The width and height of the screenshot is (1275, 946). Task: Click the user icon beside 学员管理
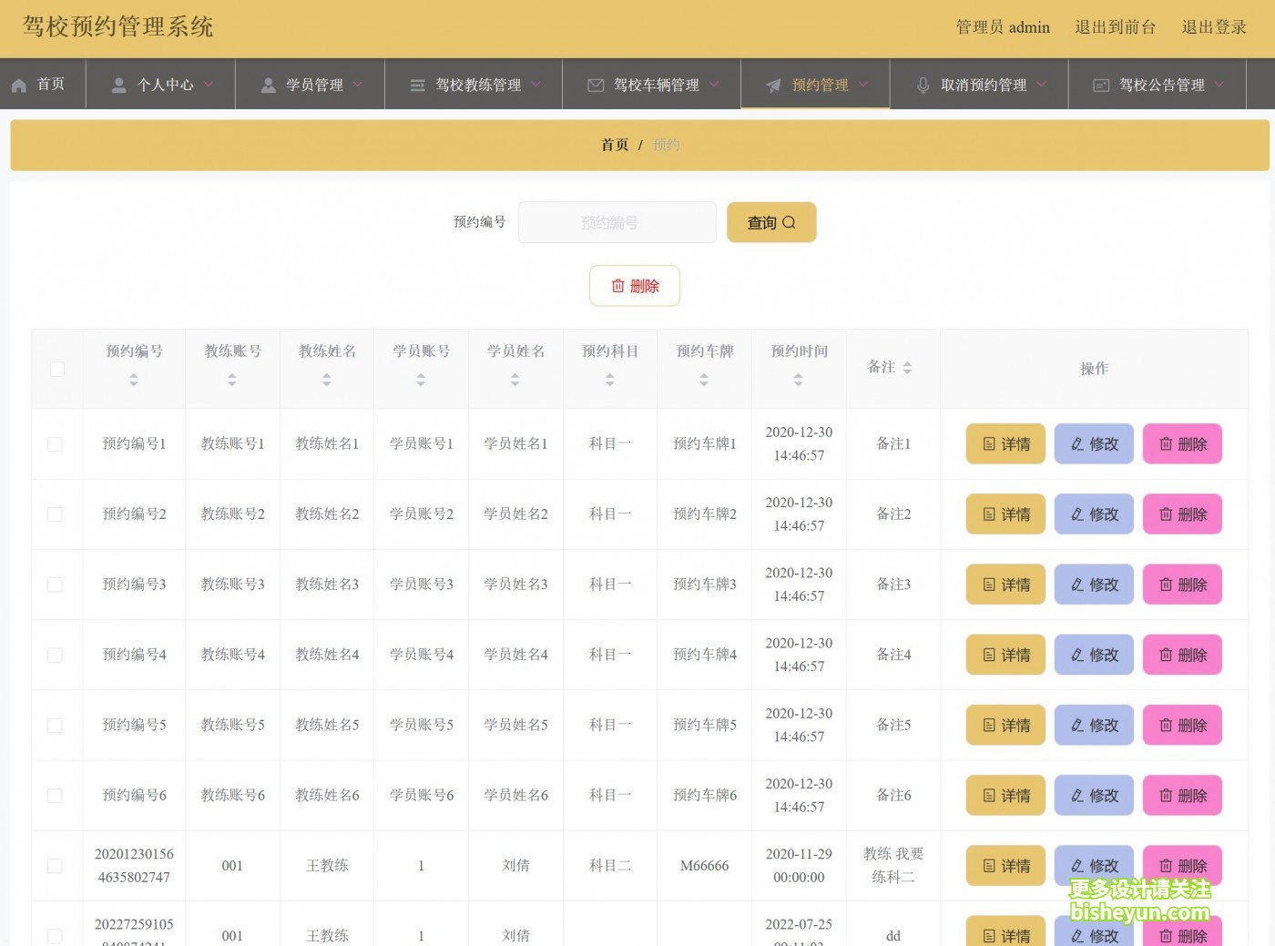click(268, 85)
